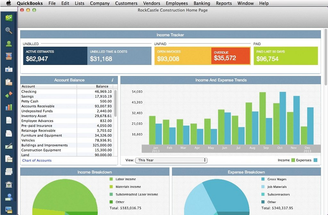Click the Chart of Accounts link

[37, 160]
